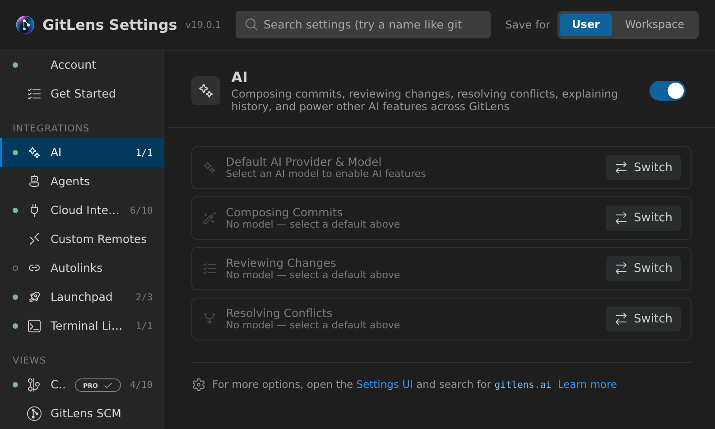Image resolution: width=715 pixels, height=429 pixels.
Task: Click the GitLens SCM icon in the sidebar
Action: (34, 414)
